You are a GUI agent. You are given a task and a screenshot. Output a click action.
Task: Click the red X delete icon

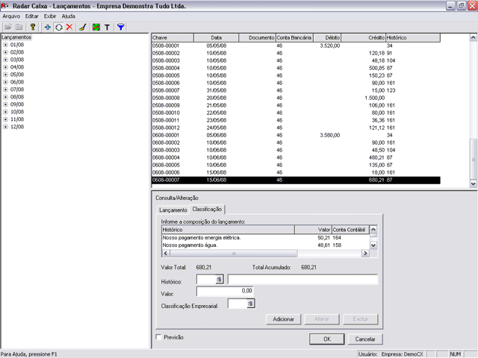pyautogui.click(x=69, y=26)
